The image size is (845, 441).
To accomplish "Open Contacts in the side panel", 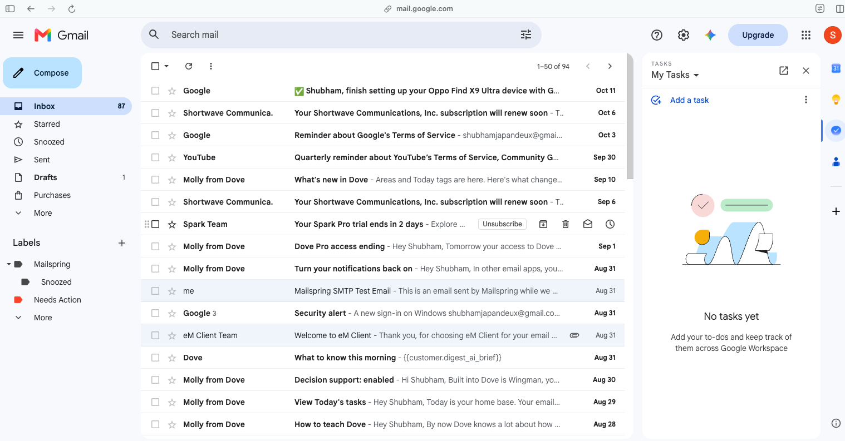I will coord(836,162).
